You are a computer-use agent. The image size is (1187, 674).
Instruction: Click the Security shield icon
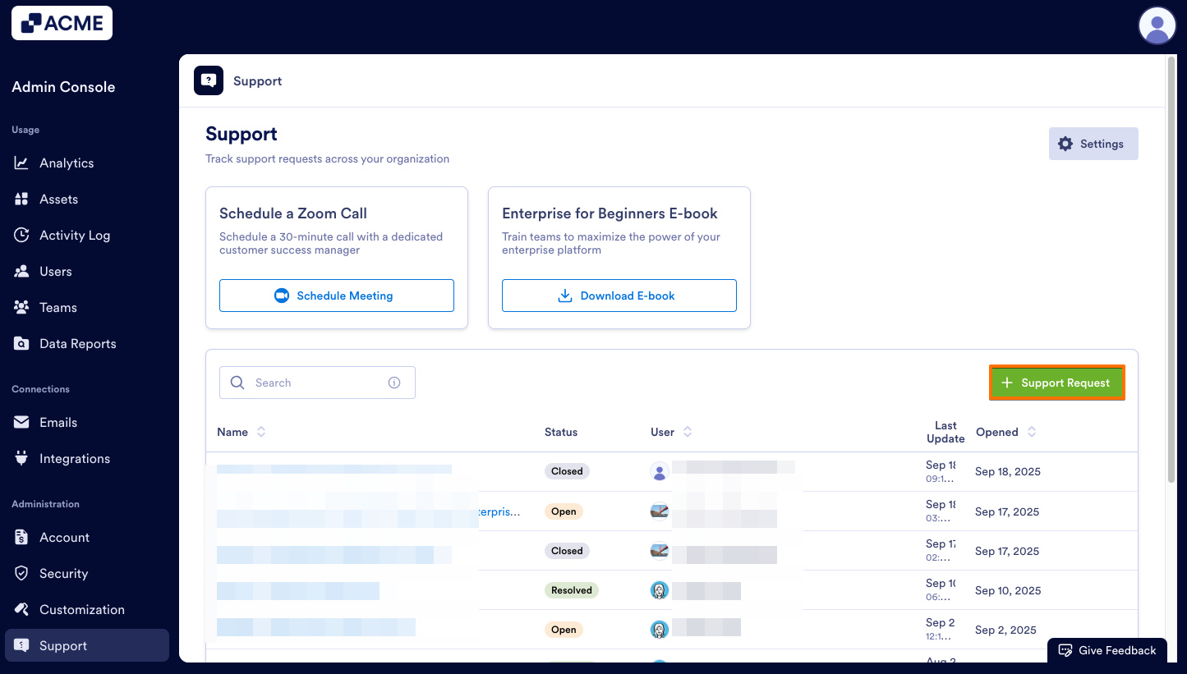click(22, 573)
